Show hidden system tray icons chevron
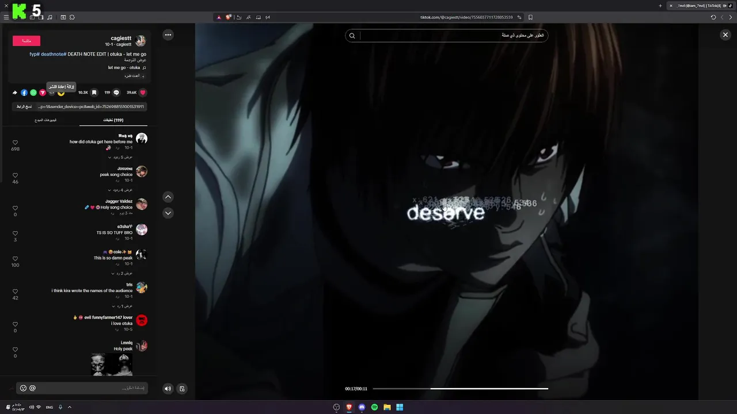 [x=70, y=407]
